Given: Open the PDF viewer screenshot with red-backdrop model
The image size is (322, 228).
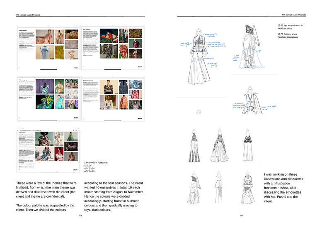Looking at the screenshot, I should point(48,150).
